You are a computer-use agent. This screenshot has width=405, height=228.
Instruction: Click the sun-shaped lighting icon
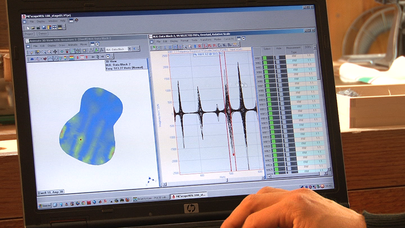(84, 51)
